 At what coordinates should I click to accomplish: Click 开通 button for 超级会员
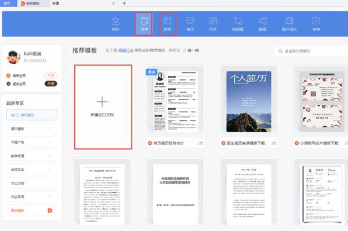[x=51, y=84]
